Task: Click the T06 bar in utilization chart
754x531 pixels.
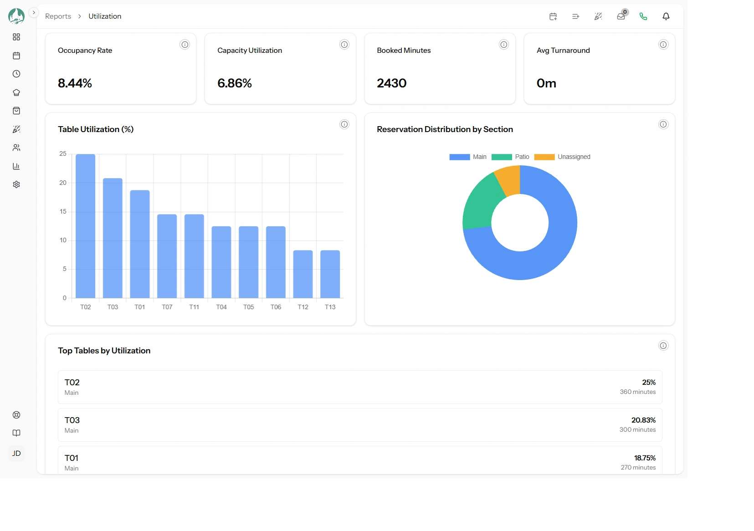Action: point(276,262)
